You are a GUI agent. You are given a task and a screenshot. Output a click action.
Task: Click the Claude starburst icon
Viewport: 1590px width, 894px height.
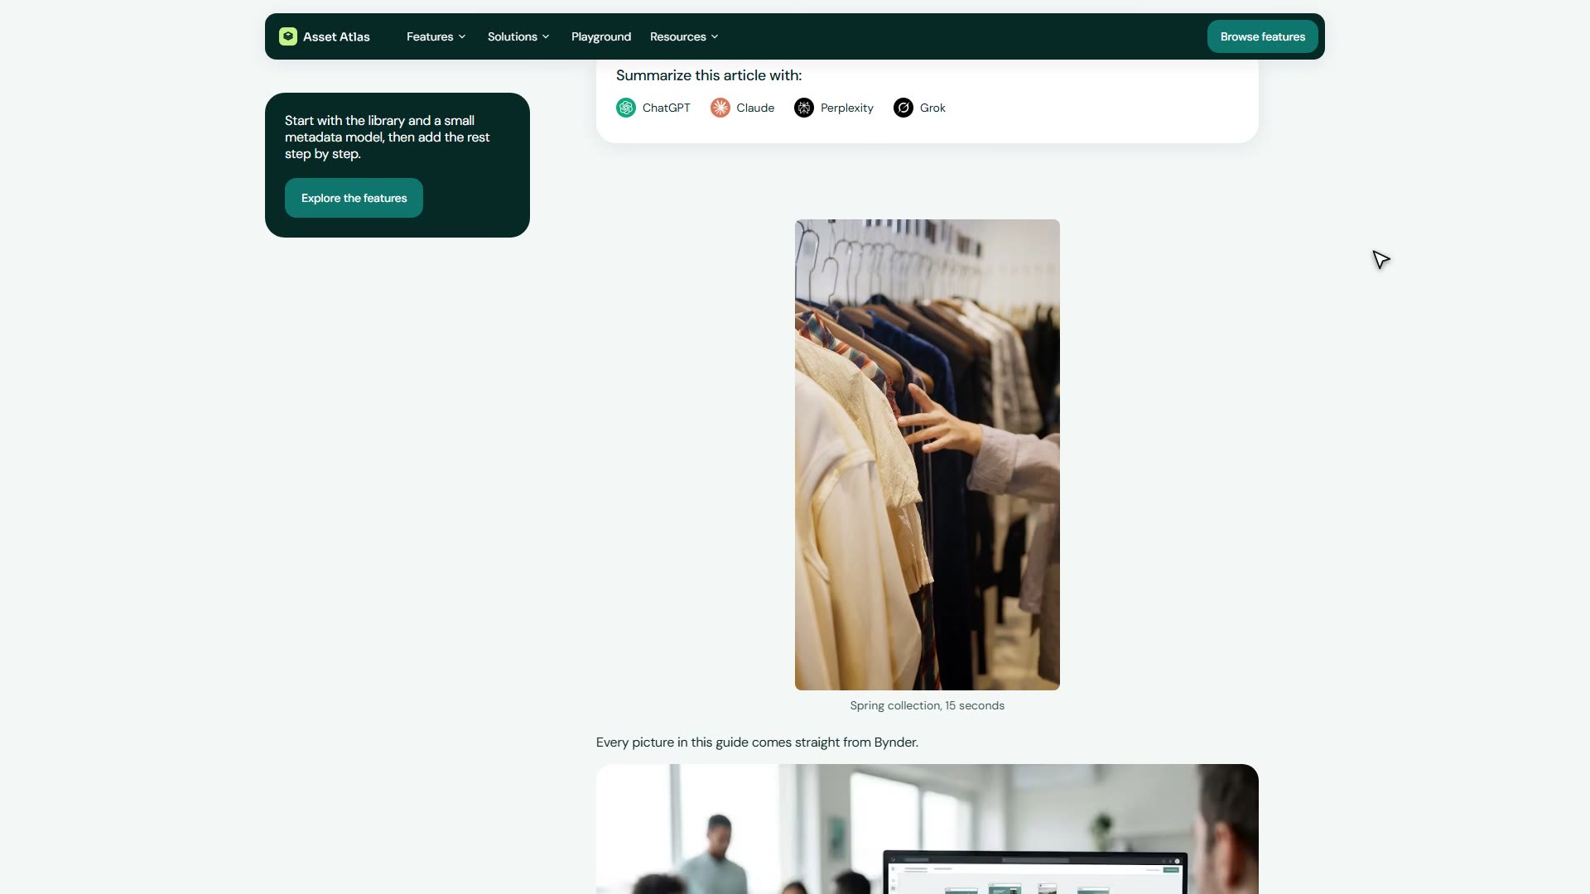tap(720, 108)
